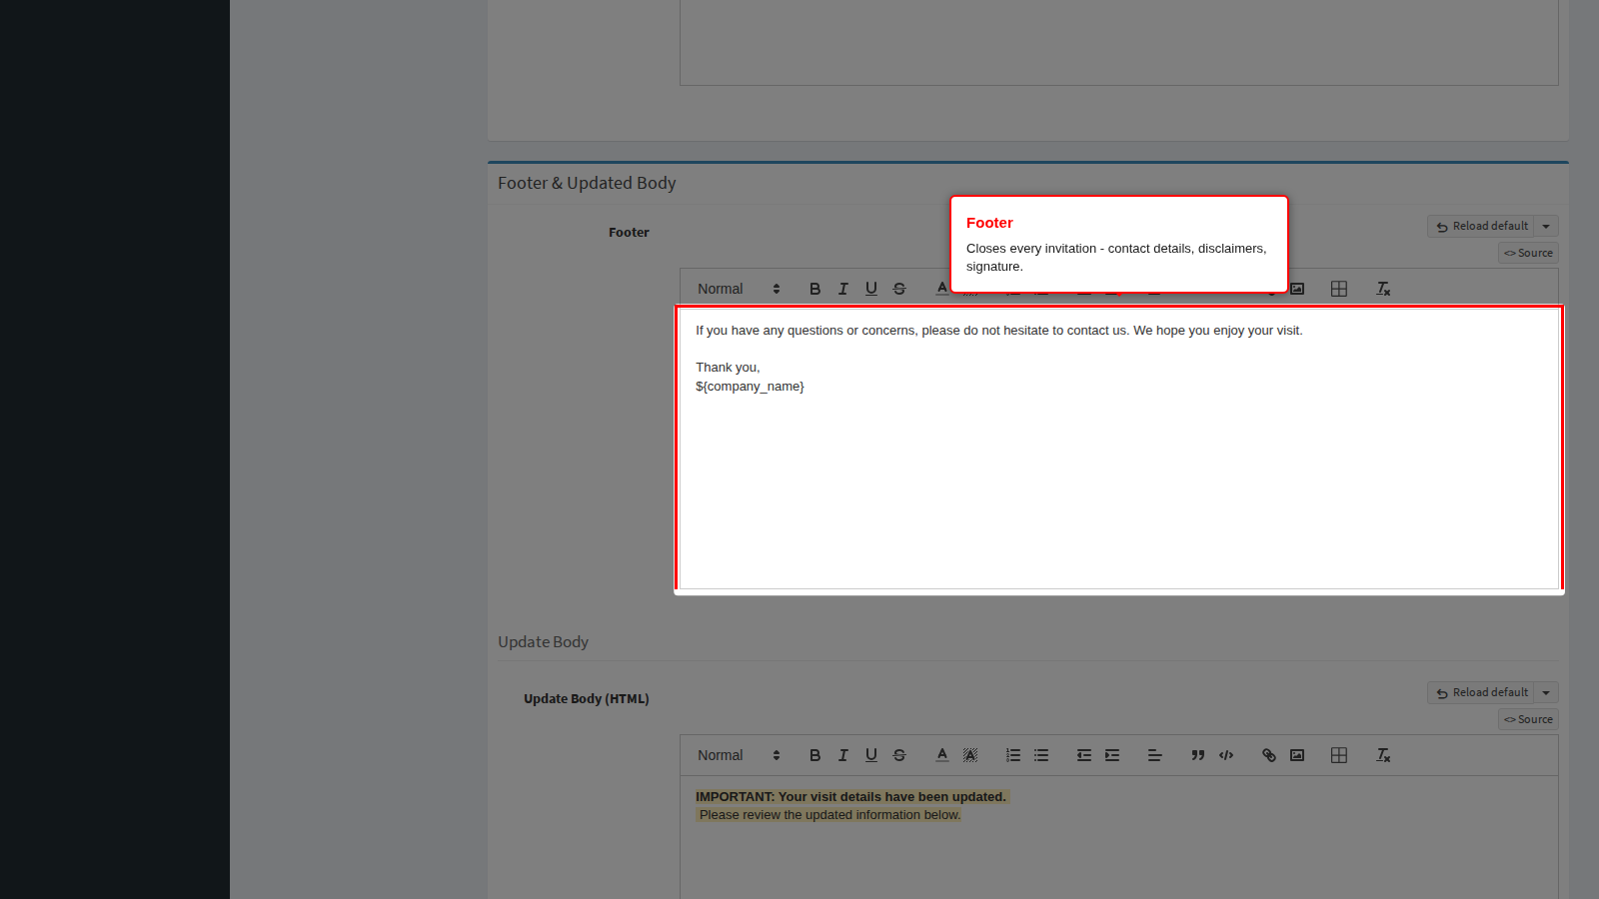Click the 'Please review the updated information' line

coord(829,815)
